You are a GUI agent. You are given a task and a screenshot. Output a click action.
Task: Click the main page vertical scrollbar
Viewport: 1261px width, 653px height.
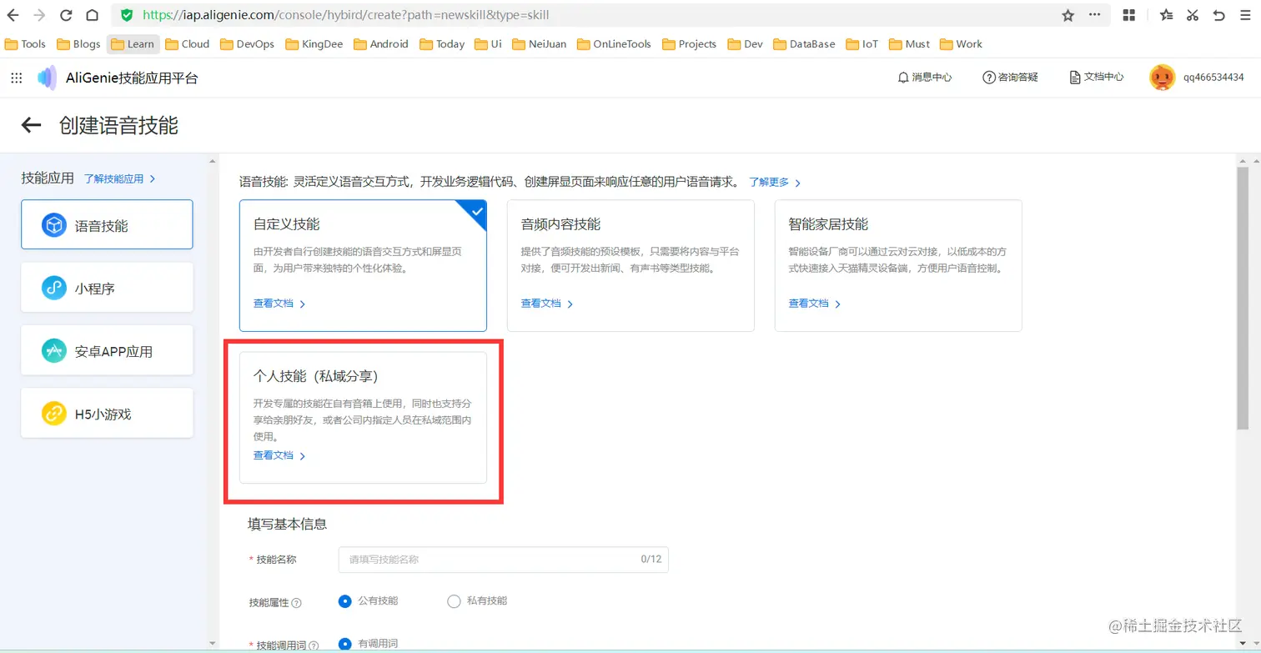tap(1243, 299)
